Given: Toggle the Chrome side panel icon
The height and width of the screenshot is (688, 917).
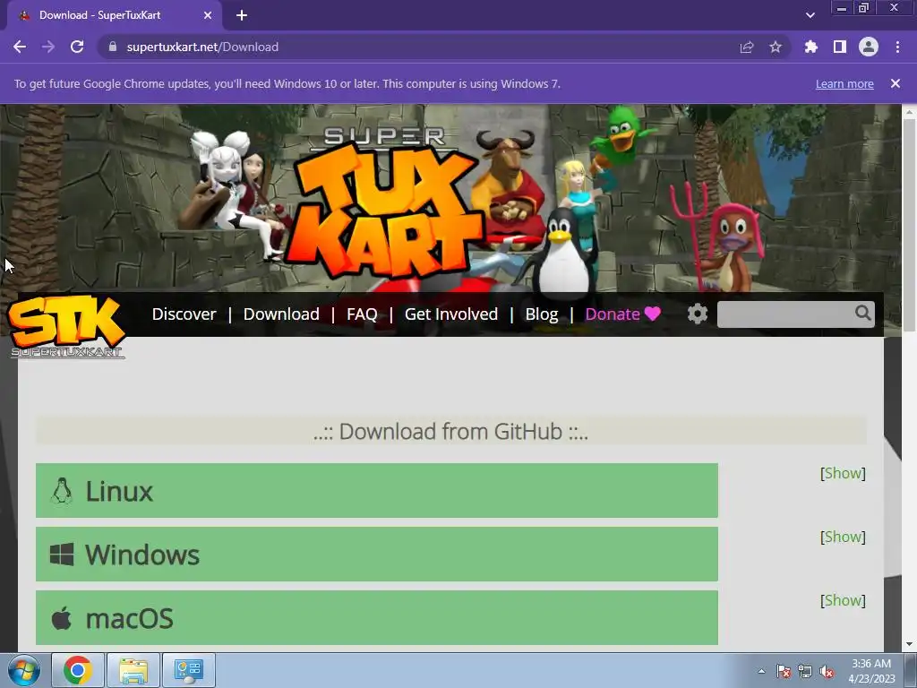Looking at the screenshot, I should (x=840, y=47).
